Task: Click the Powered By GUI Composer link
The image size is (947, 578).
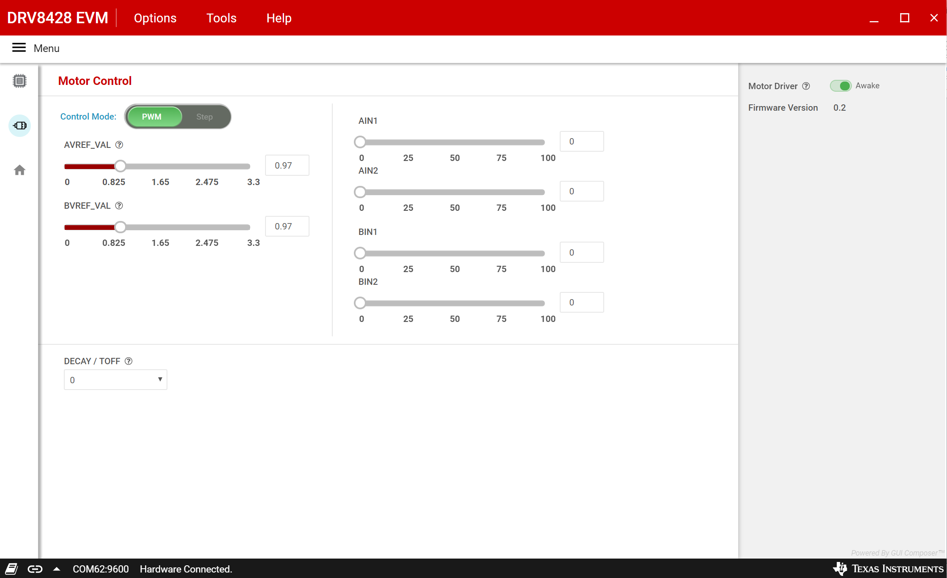Action: tap(895, 553)
